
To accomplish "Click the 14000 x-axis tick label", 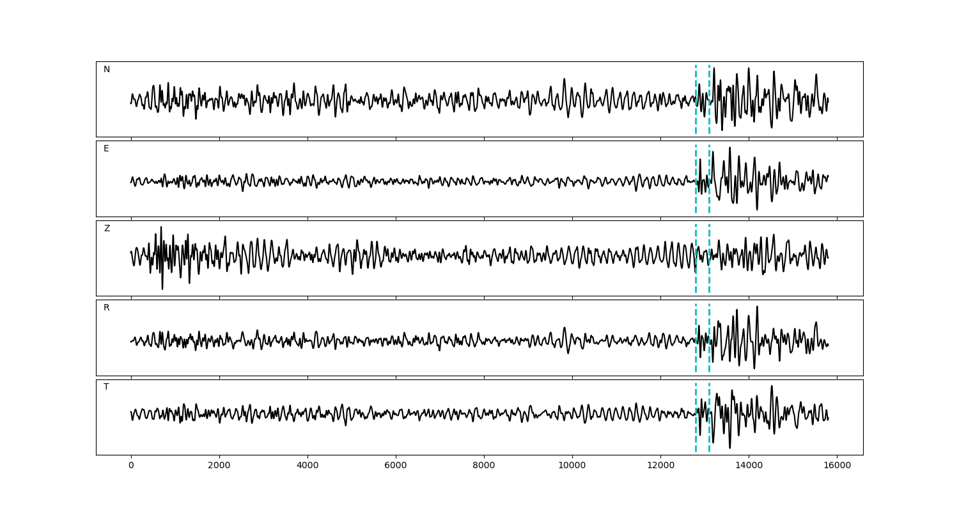I will [x=749, y=466].
